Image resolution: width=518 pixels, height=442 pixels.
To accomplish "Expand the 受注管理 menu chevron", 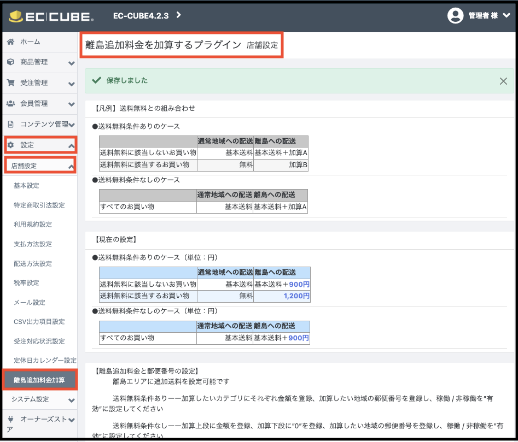I will pos(71,84).
